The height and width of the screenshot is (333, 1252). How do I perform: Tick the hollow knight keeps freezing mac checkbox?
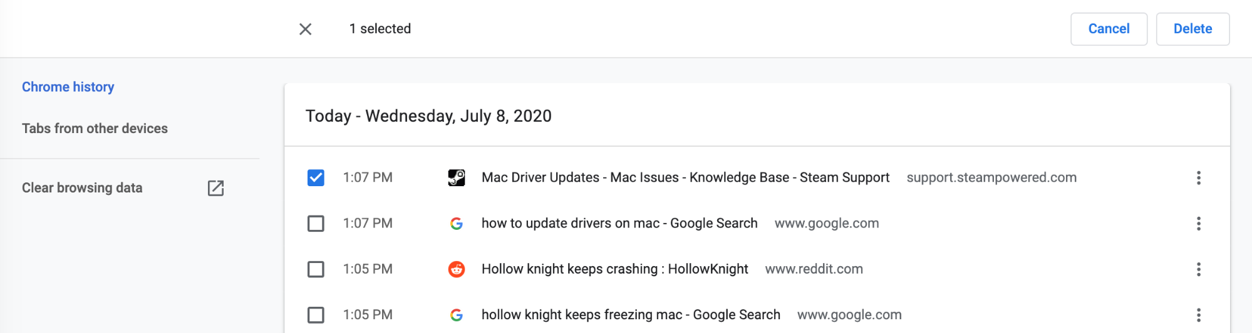(x=316, y=315)
